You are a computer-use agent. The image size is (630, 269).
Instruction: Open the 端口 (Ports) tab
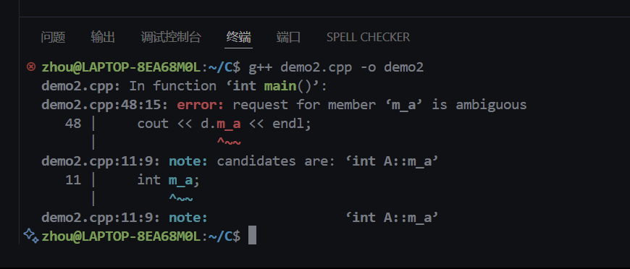(288, 38)
